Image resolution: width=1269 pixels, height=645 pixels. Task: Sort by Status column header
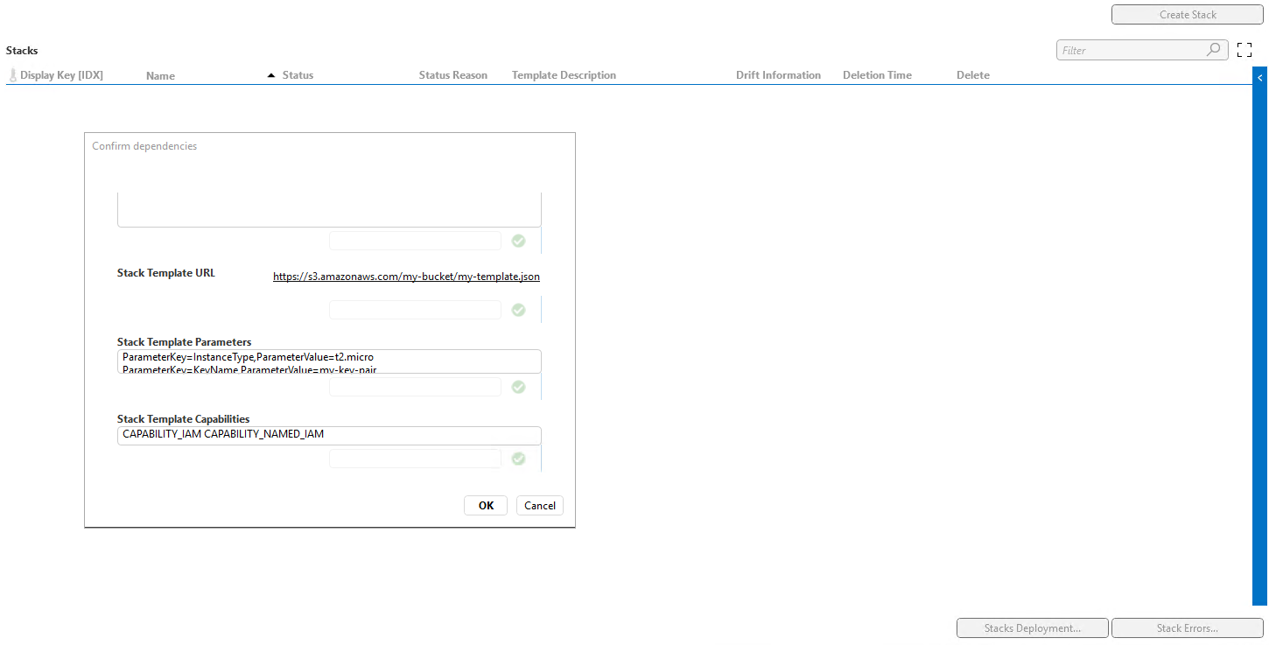click(x=298, y=75)
